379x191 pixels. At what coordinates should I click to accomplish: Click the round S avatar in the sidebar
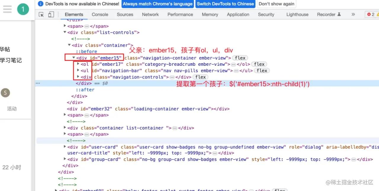[5, 93]
